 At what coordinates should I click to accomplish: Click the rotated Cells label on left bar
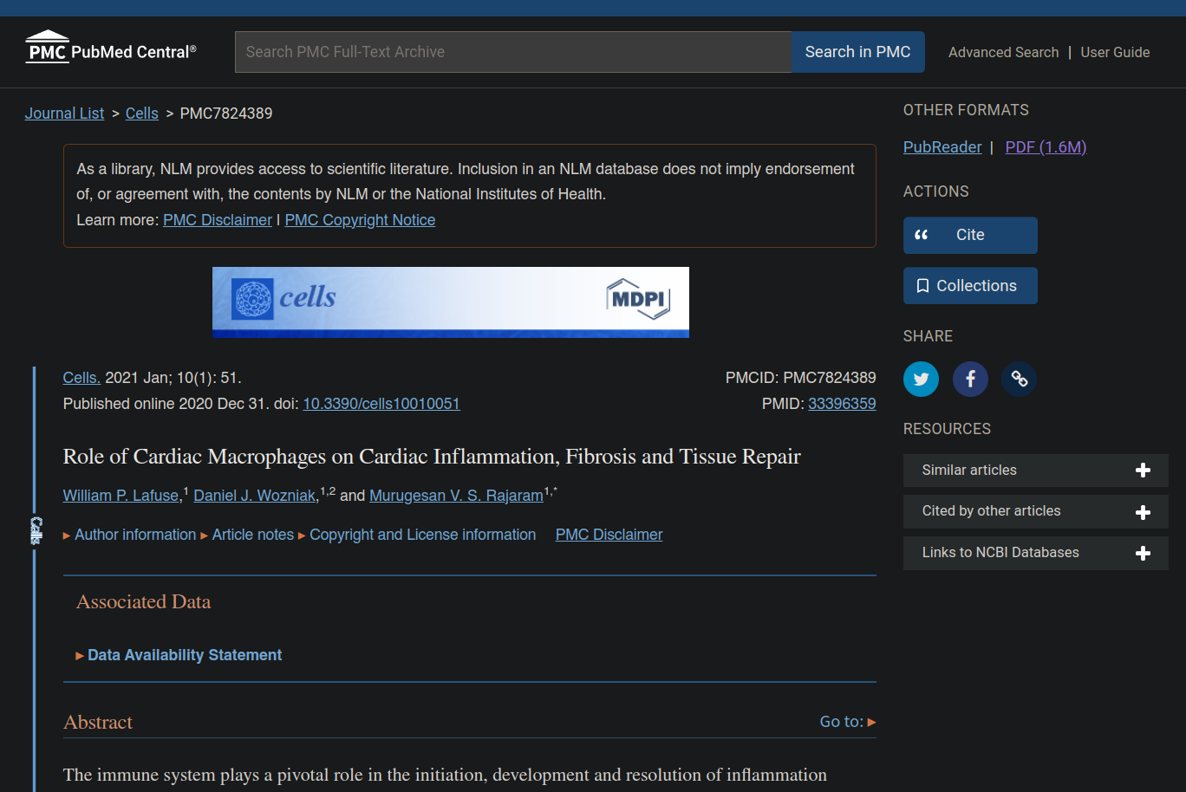point(36,530)
